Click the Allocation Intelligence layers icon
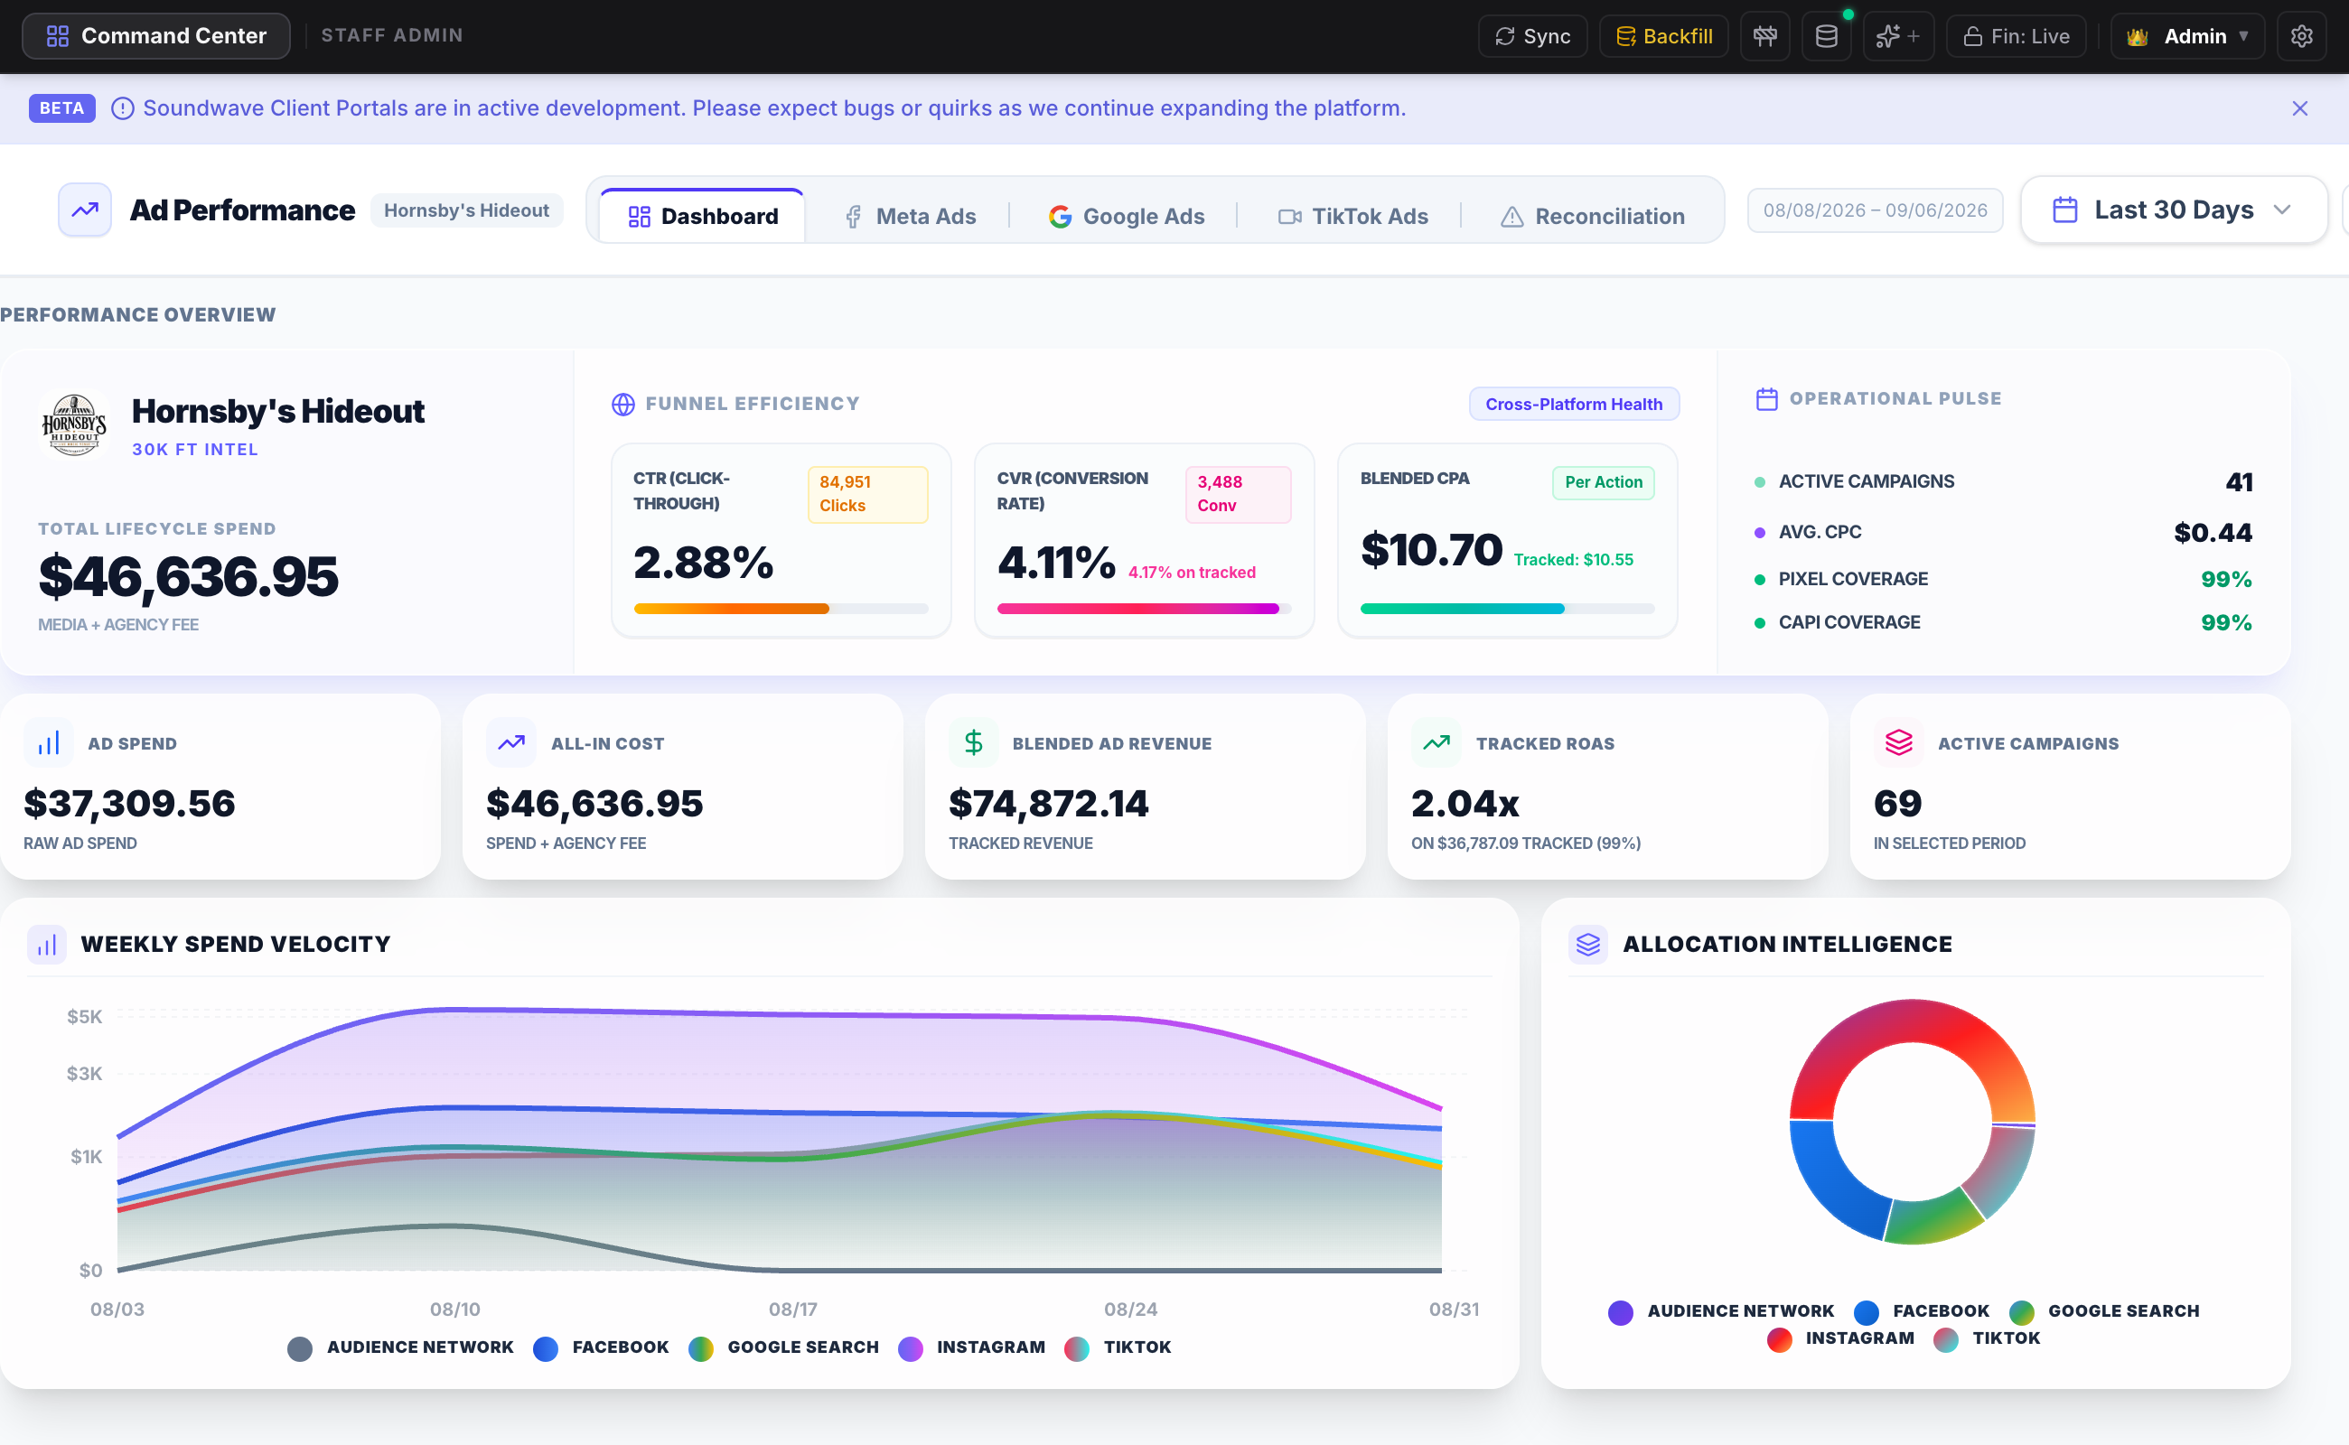 [1588, 945]
